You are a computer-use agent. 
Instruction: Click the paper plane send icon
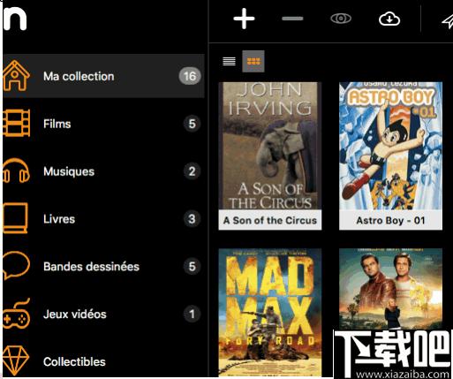(447, 20)
